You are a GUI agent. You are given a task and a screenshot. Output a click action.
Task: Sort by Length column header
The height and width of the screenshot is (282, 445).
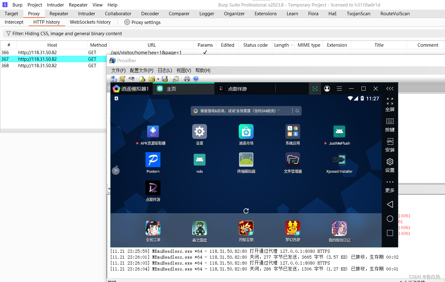coord(283,45)
